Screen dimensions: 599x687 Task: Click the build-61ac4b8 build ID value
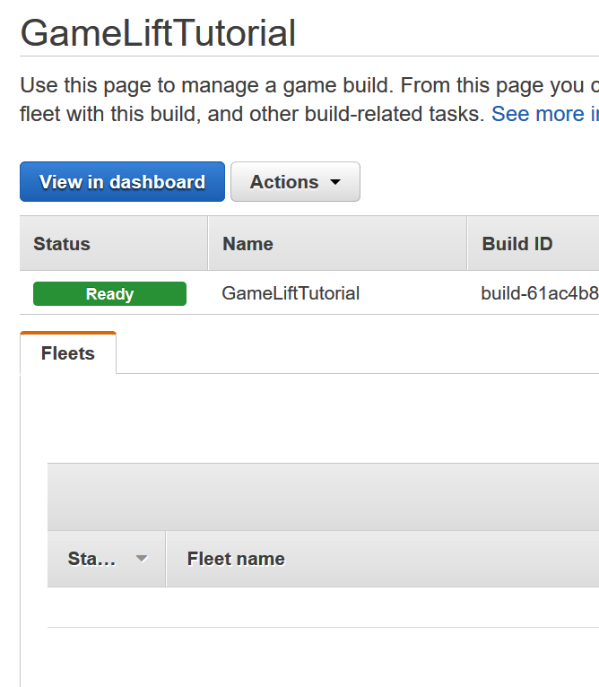tap(539, 293)
